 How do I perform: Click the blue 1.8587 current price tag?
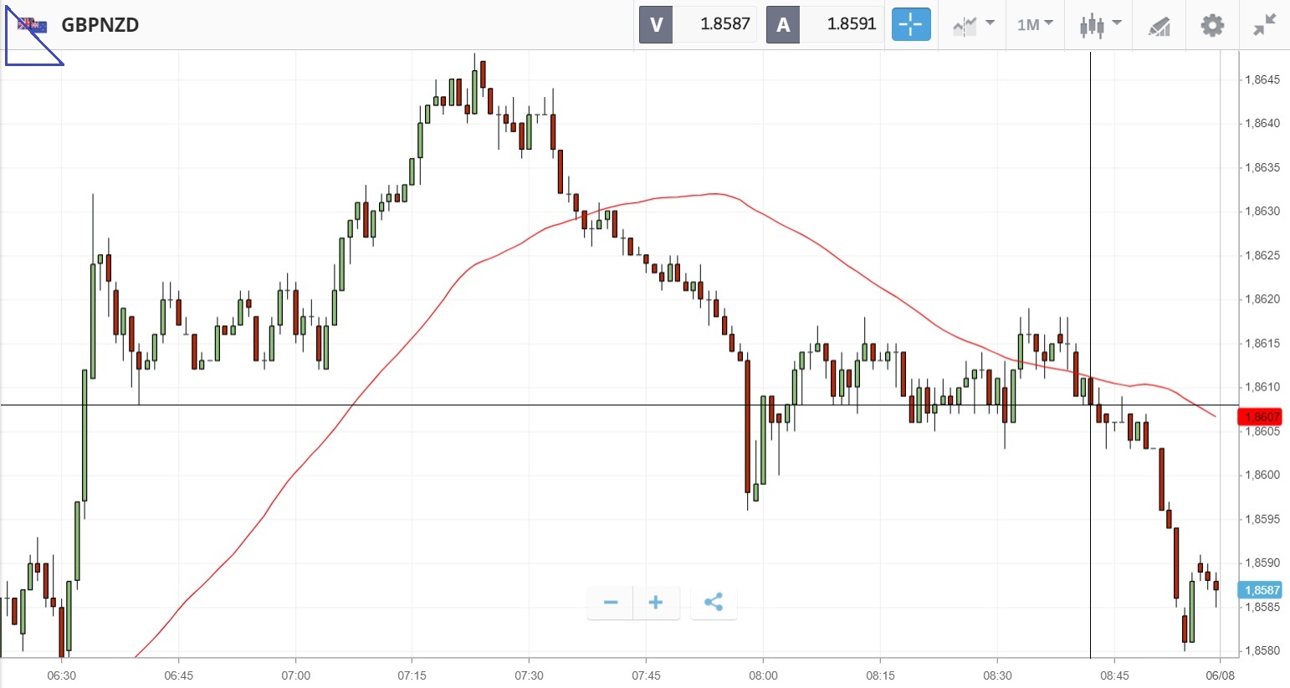pos(1262,590)
